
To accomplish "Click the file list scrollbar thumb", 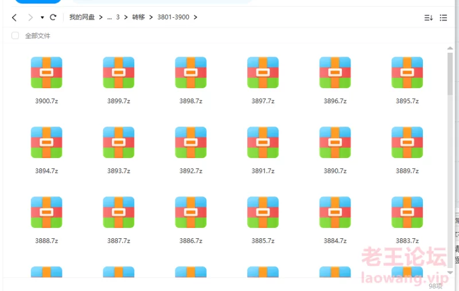I will pyautogui.click(x=450, y=74).
